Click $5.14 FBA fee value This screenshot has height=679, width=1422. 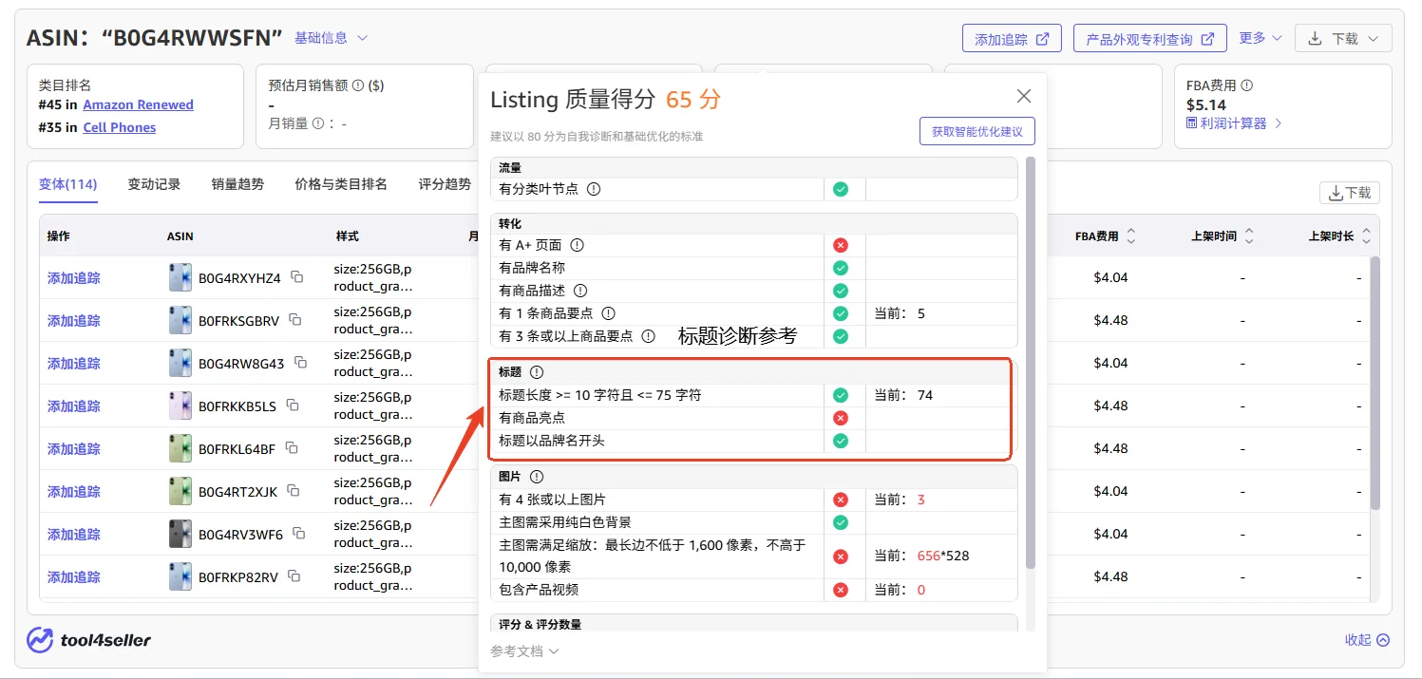[x=1206, y=104]
